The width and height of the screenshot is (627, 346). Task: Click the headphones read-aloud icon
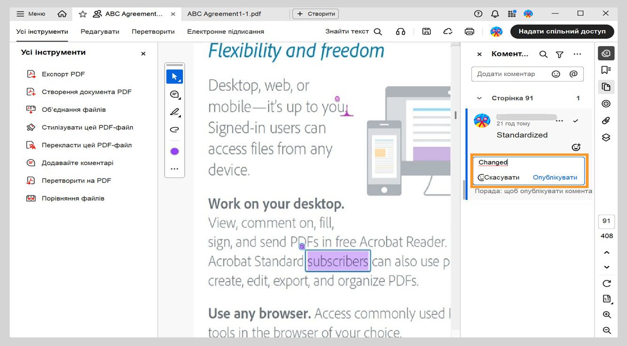coord(401,31)
